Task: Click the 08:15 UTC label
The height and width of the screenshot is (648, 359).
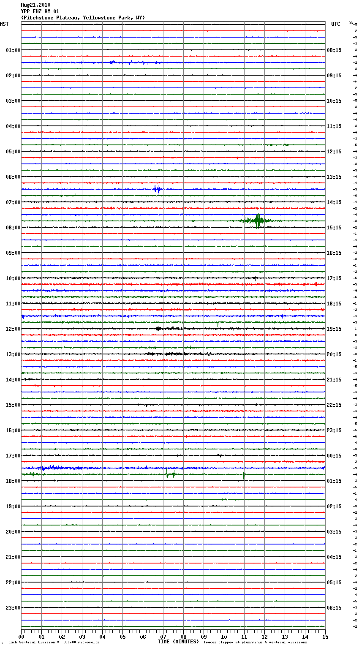Action: point(334,50)
